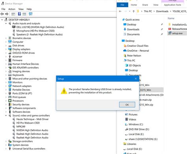Click the System devices icon

point(10,145)
